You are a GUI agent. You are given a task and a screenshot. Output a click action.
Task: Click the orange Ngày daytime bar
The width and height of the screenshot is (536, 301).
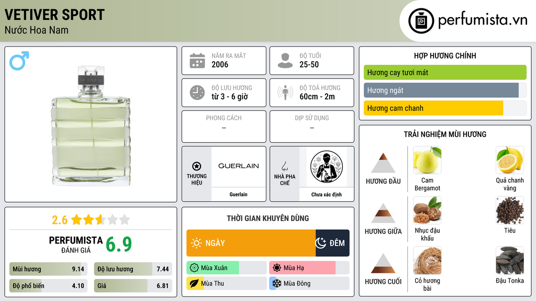pyautogui.click(x=251, y=243)
